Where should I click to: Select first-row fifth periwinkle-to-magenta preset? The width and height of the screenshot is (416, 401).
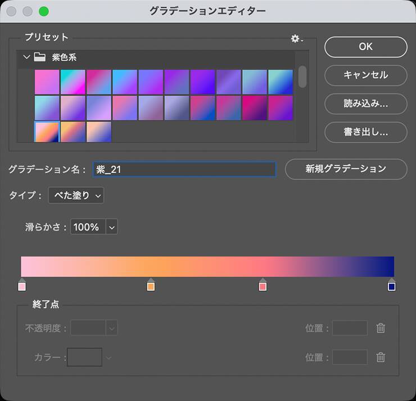151,82
